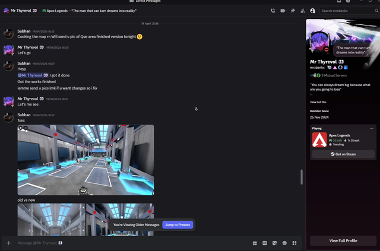Click the 3 Mutual Servers row

[328, 75]
